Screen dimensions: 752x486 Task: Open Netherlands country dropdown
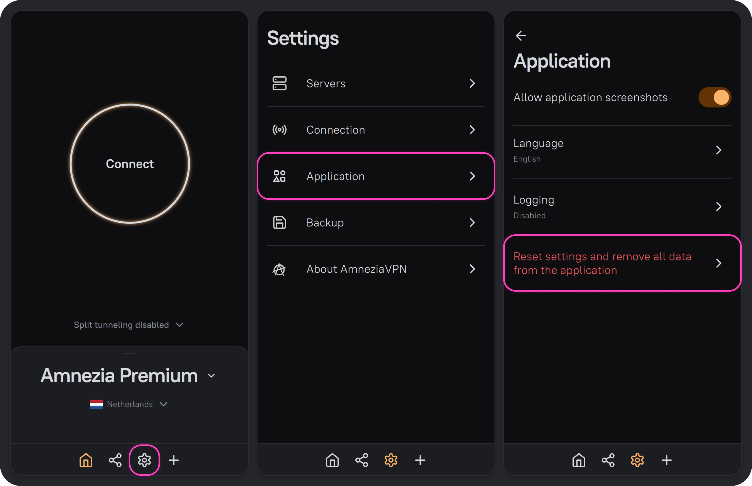click(x=129, y=404)
